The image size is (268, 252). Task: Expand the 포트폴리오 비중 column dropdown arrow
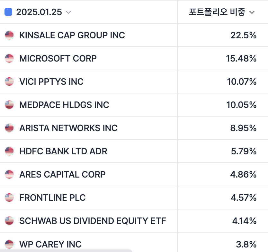(x=252, y=12)
